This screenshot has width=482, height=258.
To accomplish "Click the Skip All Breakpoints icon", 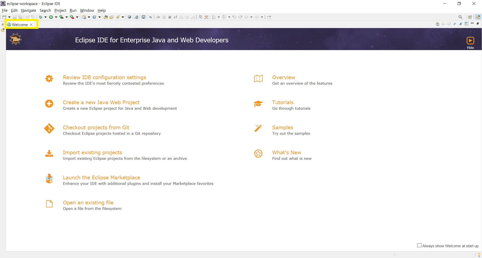I will click(x=151, y=17).
